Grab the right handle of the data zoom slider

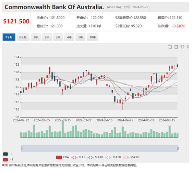tap(178, 148)
